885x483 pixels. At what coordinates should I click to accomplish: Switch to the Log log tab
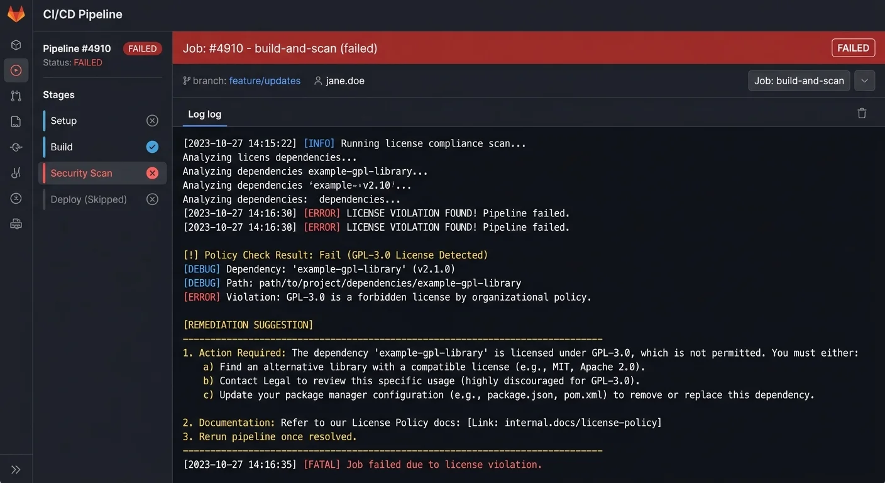tap(205, 114)
